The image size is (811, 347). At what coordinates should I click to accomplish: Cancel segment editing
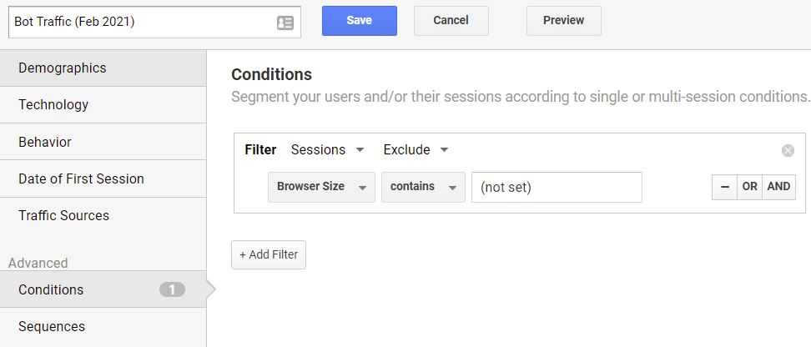pyautogui.click(x=451, y=21)
